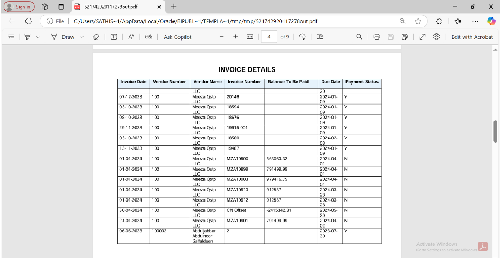Zoom out with the minus button
Image resolution: width=500 pixels, height=259 pixels.
[221, 37]
